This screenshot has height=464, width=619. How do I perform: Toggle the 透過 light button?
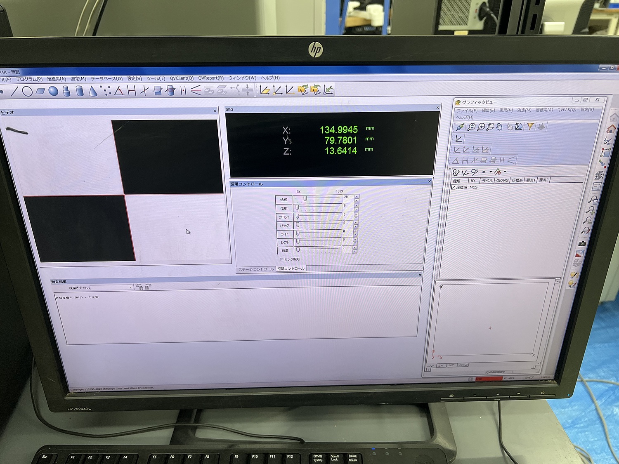tap(284, 200)
